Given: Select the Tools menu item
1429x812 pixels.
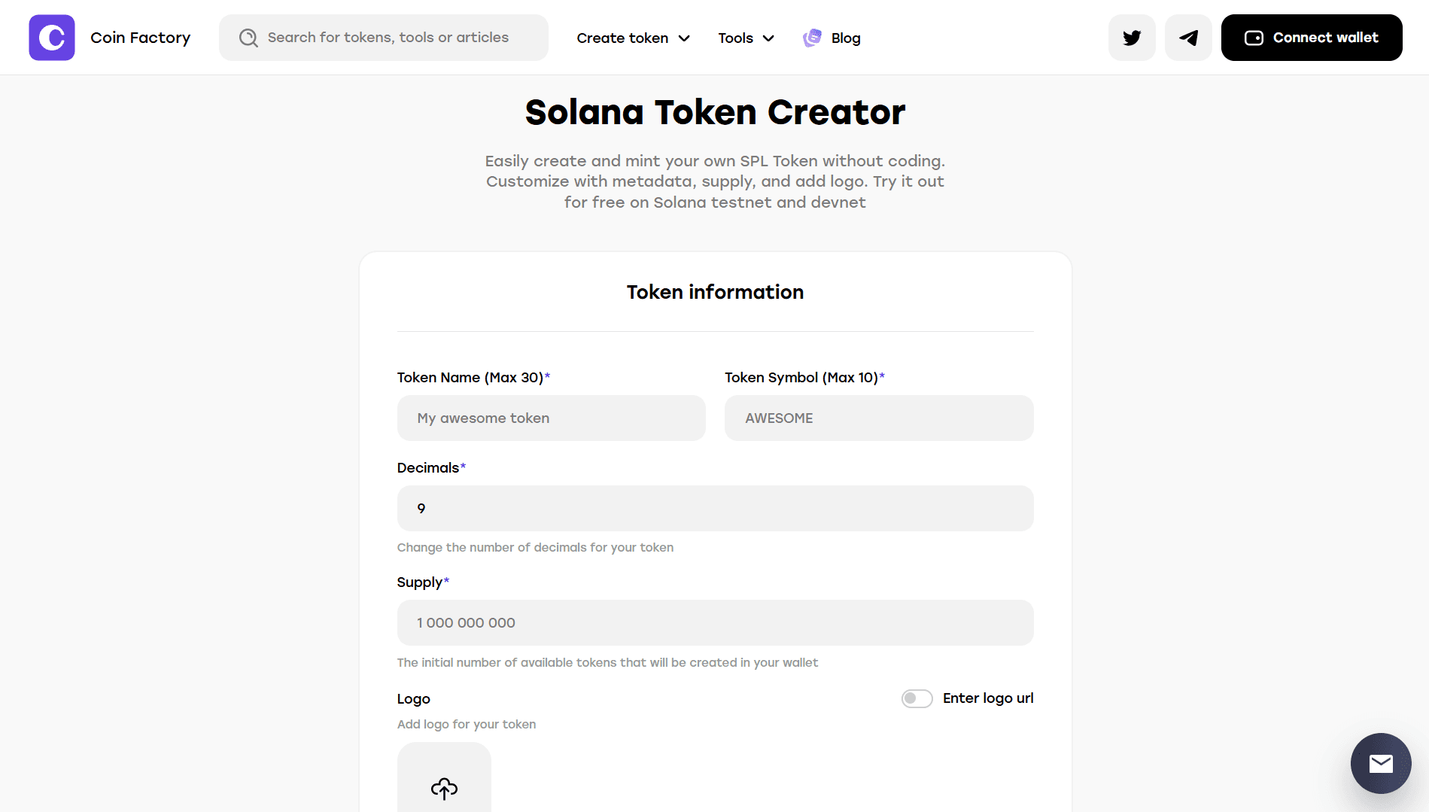Looking at the screenshot, I should [x=735, y=38].
